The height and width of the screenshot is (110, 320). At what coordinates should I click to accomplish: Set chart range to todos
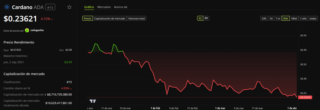click(x=313, y=18)
